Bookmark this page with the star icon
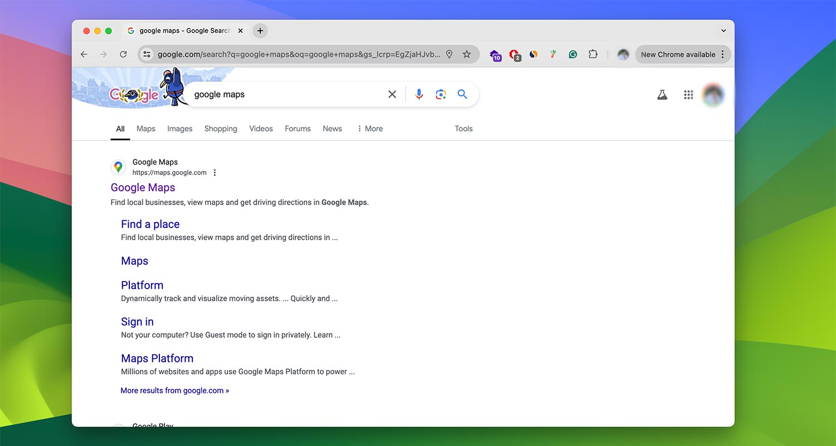The height and width of the screenshot is (446, 836). click(466, 54)
